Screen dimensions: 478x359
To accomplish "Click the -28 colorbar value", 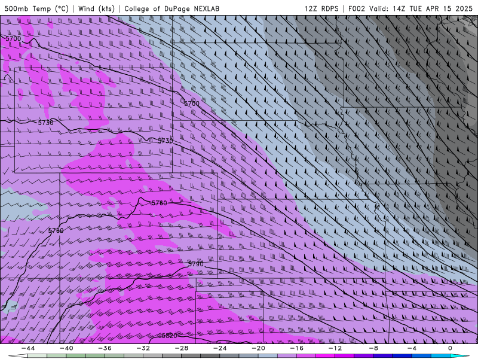I will pyautogui.click(x=182, y=348).
